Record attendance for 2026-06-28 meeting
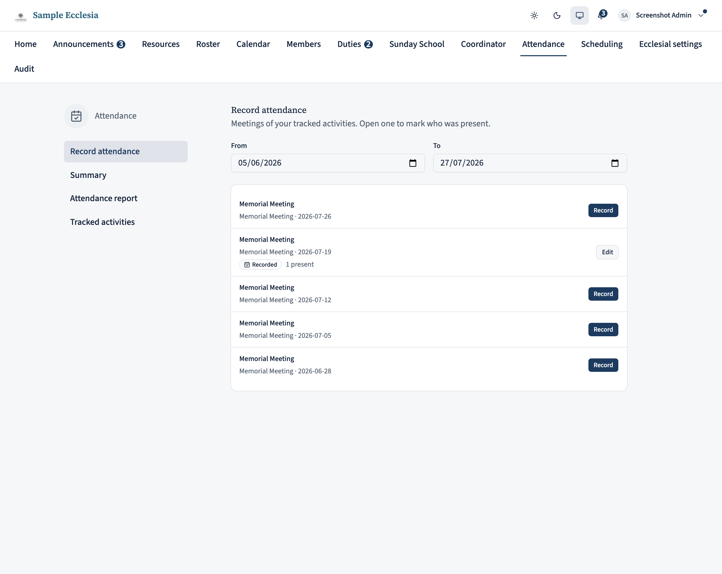Viewport: 722px width, 574px height. click(603, 365)
